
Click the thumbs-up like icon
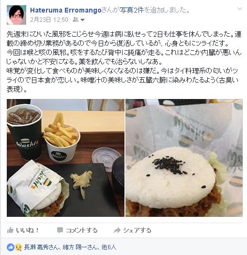[10, 230]
